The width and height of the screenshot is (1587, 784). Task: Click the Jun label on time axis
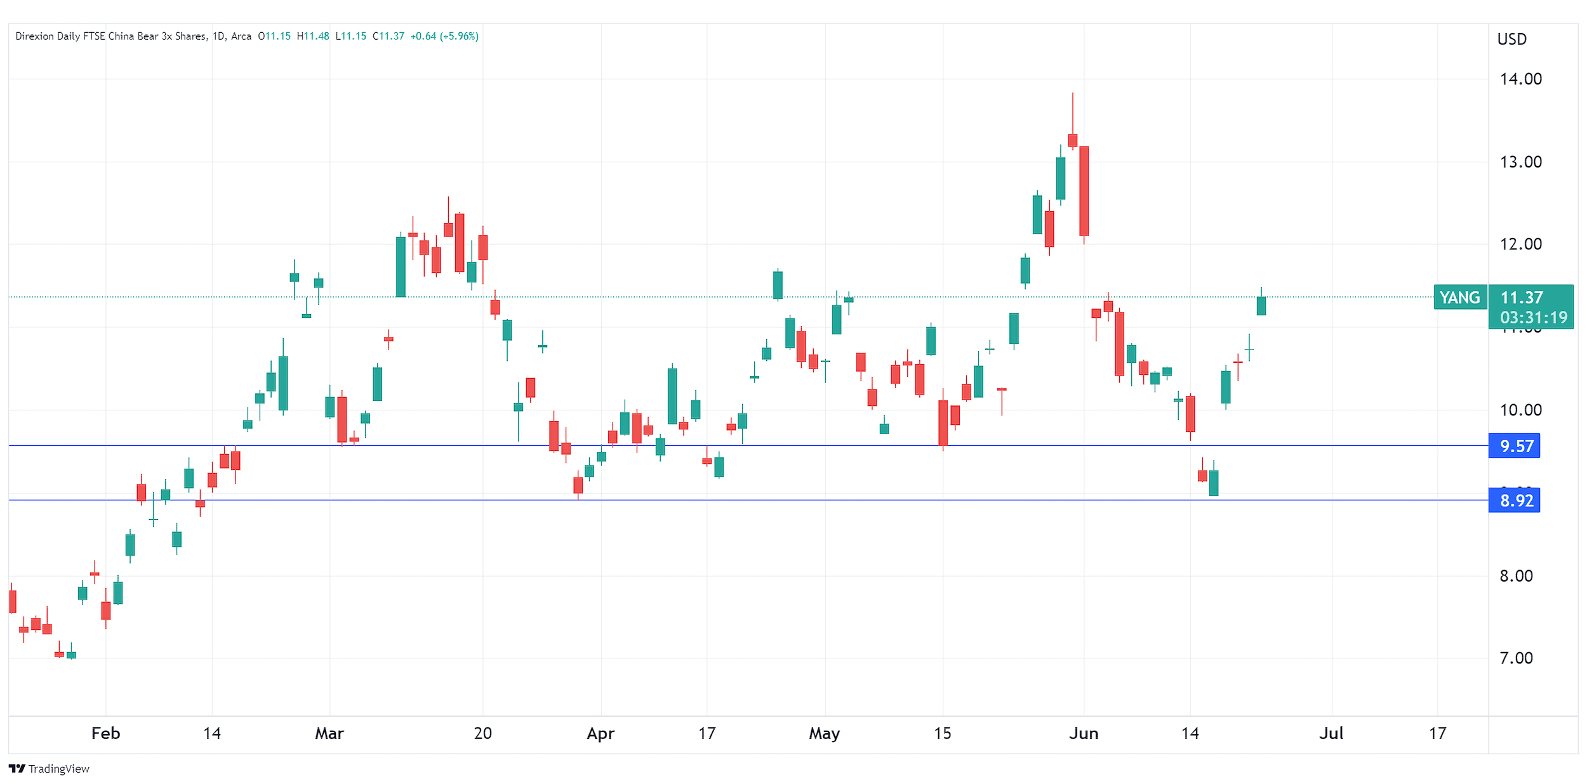(x=1083, y=733)
